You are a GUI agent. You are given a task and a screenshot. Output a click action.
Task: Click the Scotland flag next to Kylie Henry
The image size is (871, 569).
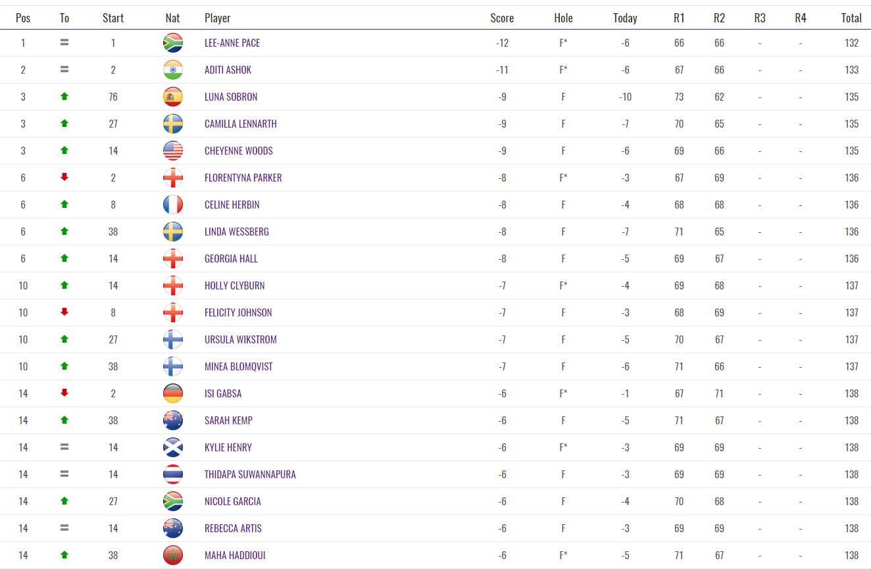pos(172,447)
